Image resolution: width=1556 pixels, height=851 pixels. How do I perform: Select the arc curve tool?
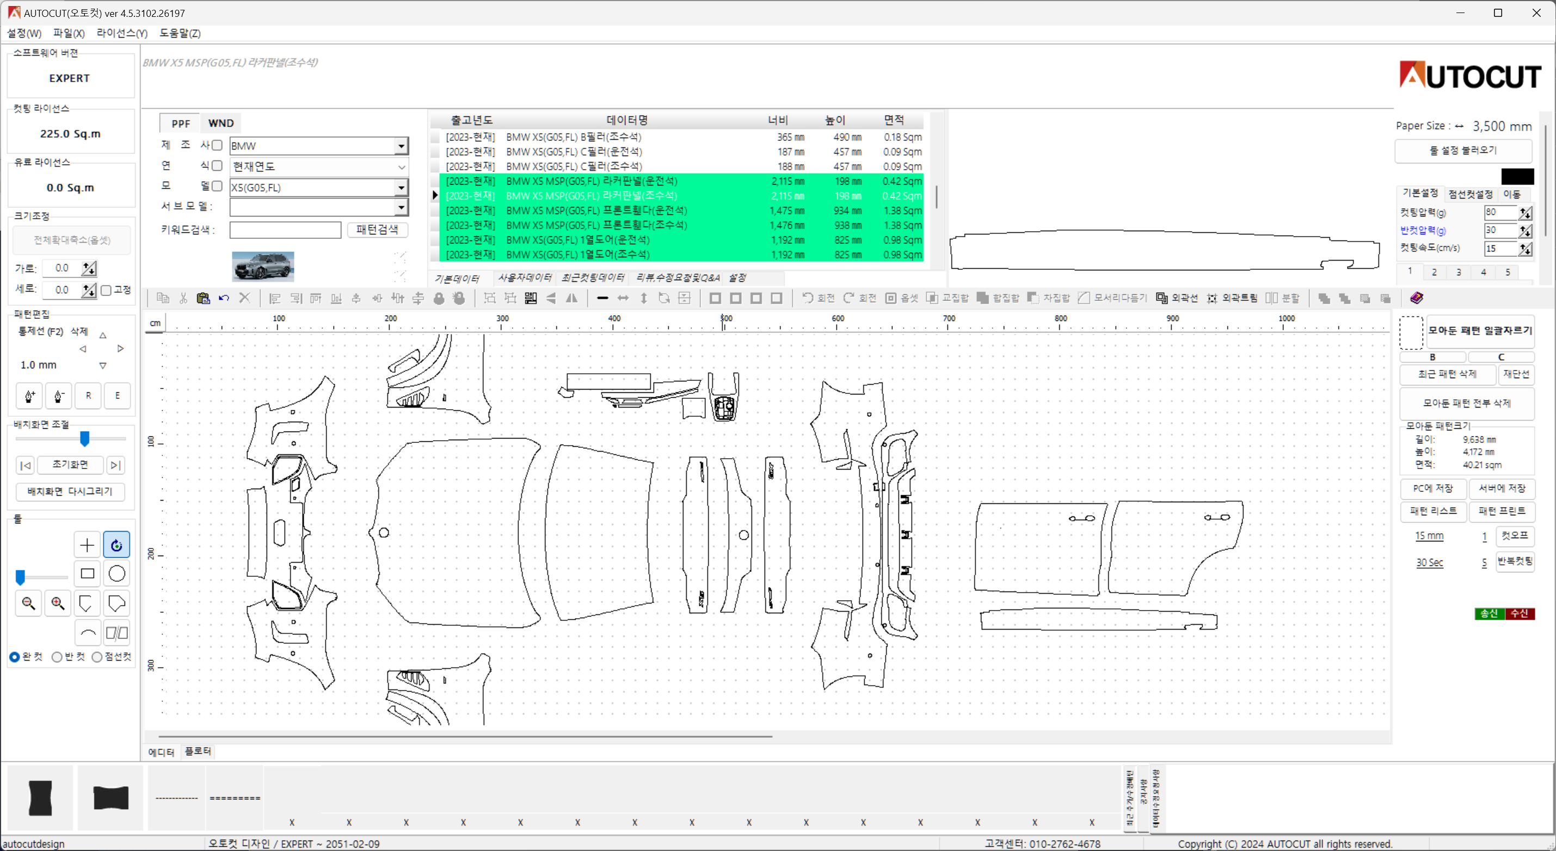pos(87,632)
